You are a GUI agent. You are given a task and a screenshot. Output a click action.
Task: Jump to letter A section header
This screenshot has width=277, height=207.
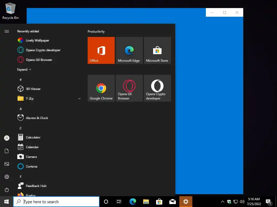click(21, 109)
